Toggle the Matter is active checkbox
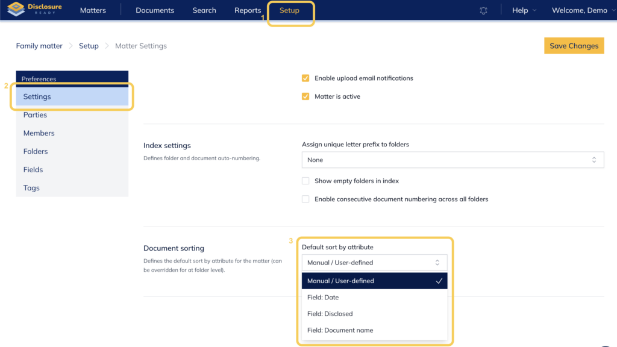 305,96
